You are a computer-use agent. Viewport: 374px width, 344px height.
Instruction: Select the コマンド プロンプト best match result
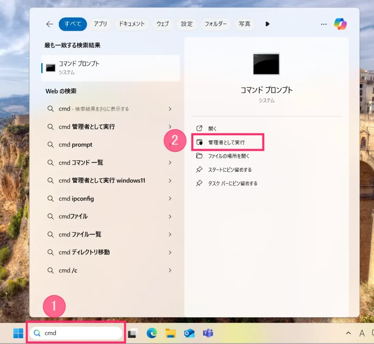110,68
